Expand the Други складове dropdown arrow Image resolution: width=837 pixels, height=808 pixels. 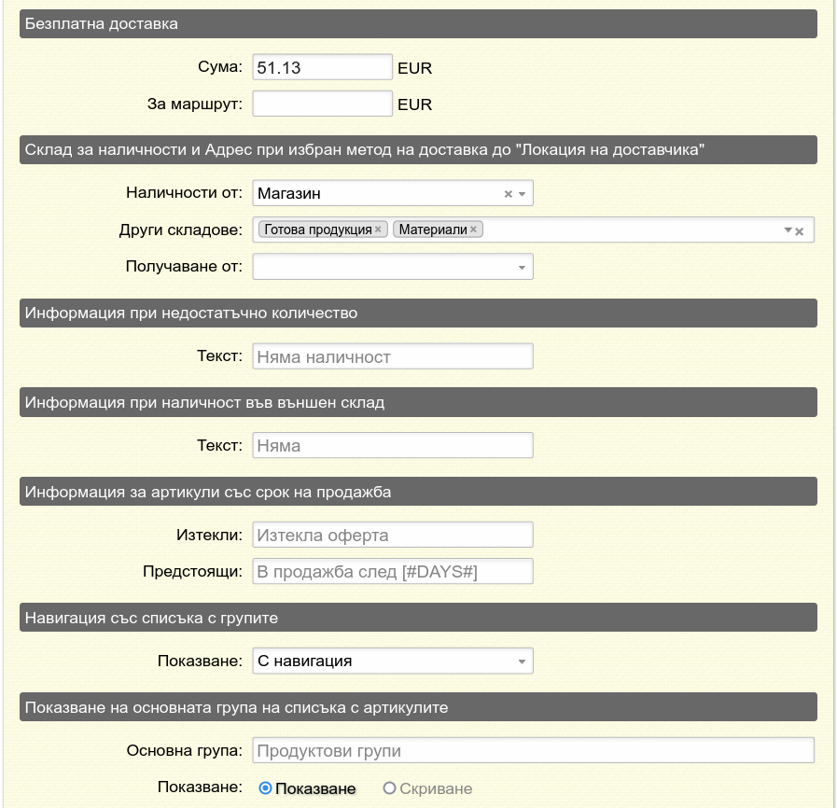tap(788, 230)
